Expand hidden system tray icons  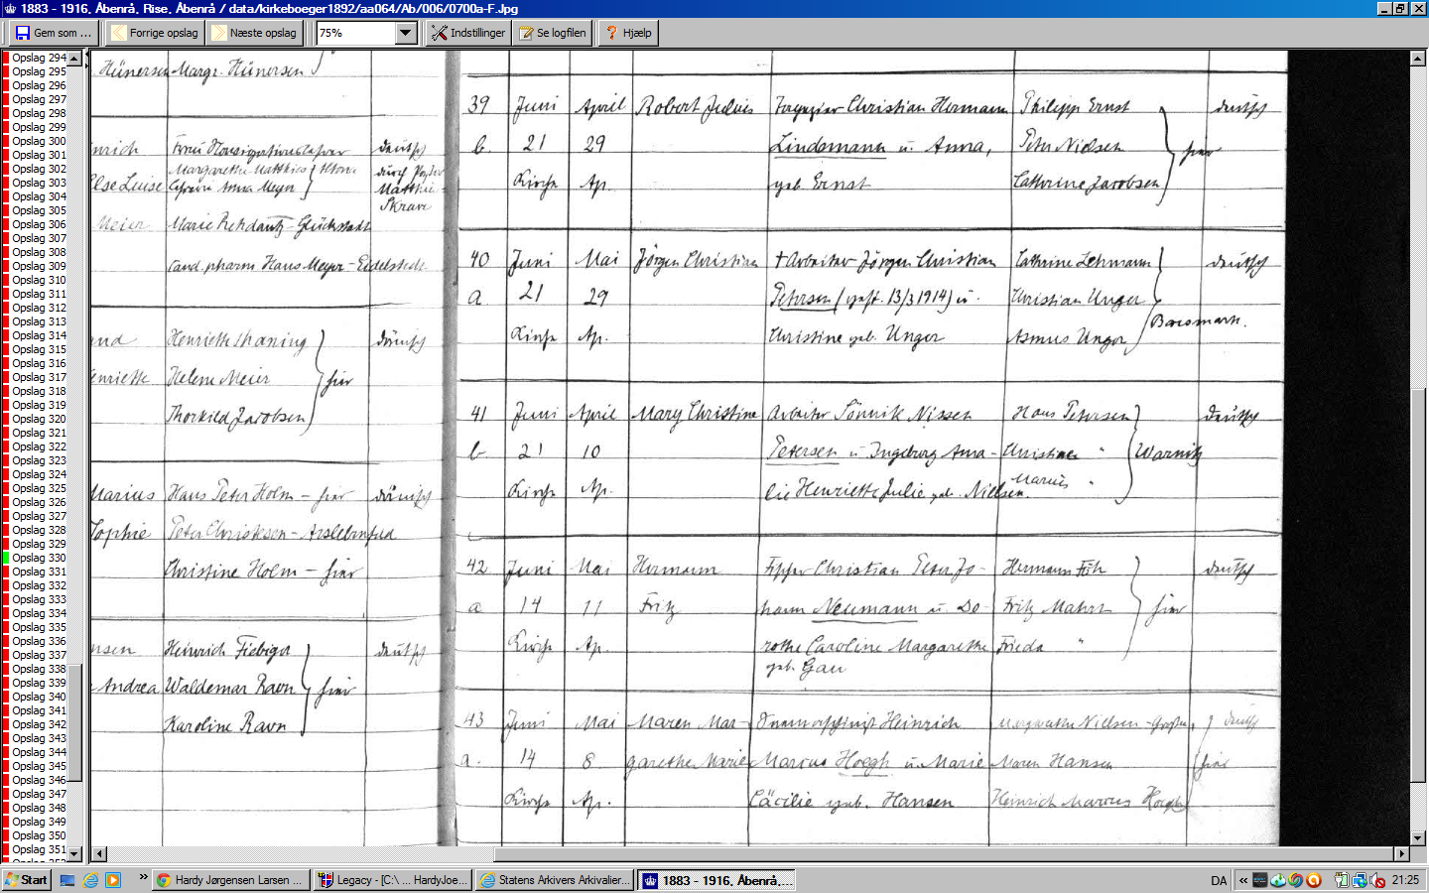click(x=1242, y=880)
